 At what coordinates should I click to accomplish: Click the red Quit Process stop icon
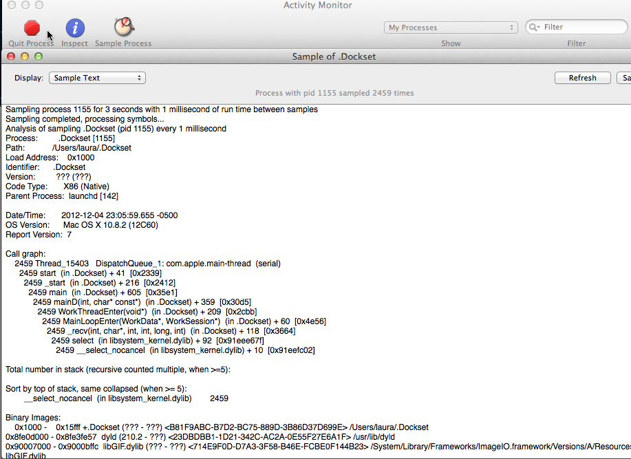coord(32,28)
